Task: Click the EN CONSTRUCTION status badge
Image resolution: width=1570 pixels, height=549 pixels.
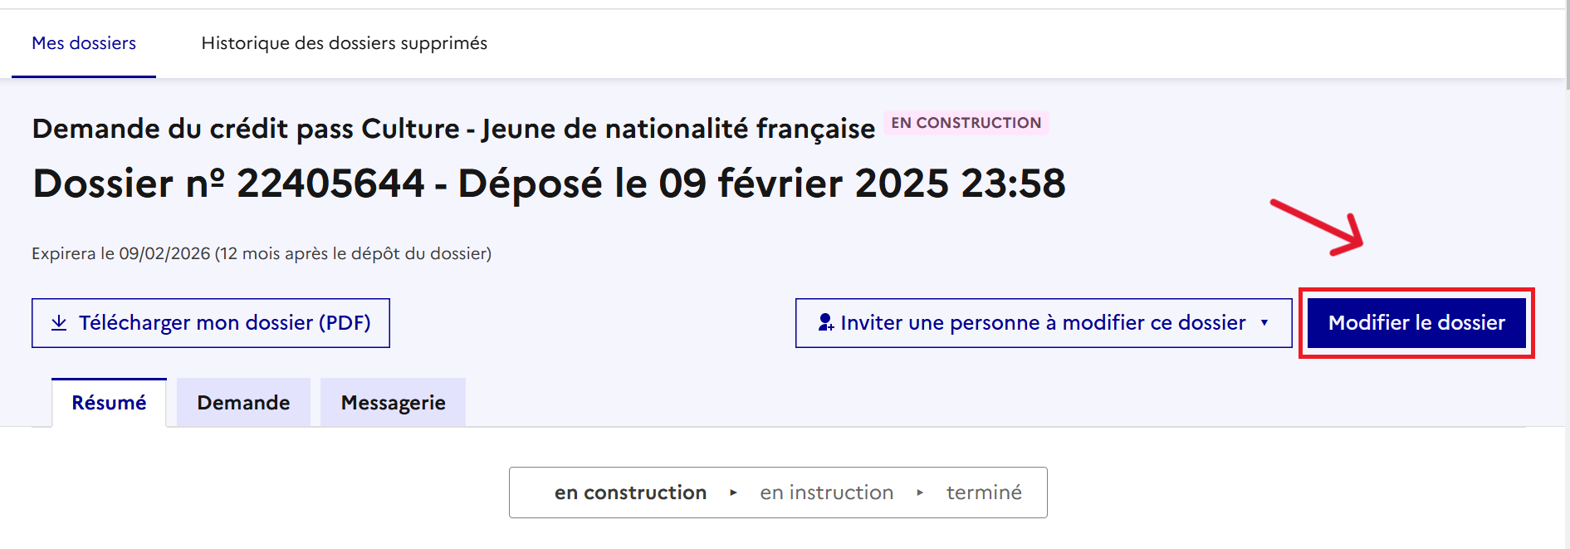Action: [x=966, y=123]
